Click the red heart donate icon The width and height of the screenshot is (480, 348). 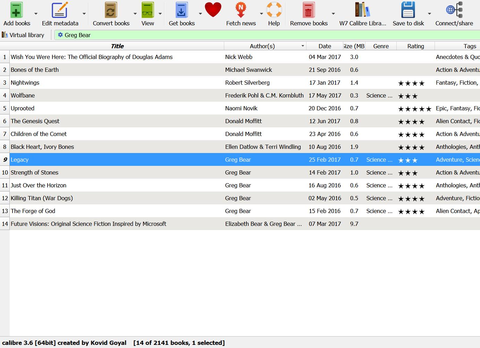213,10
